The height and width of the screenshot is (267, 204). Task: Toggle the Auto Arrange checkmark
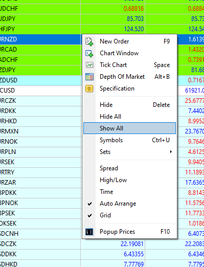pos(89,204)
